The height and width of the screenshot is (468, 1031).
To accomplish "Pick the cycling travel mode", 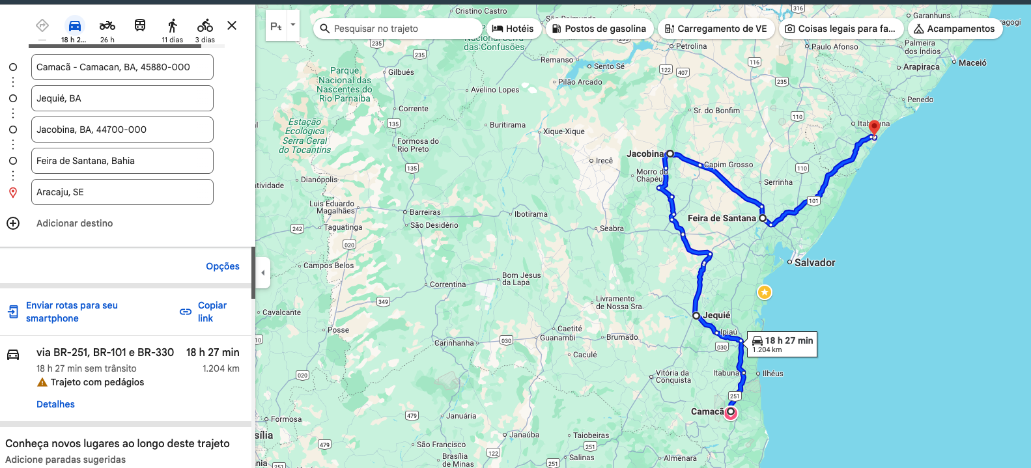I will point(205,25).
